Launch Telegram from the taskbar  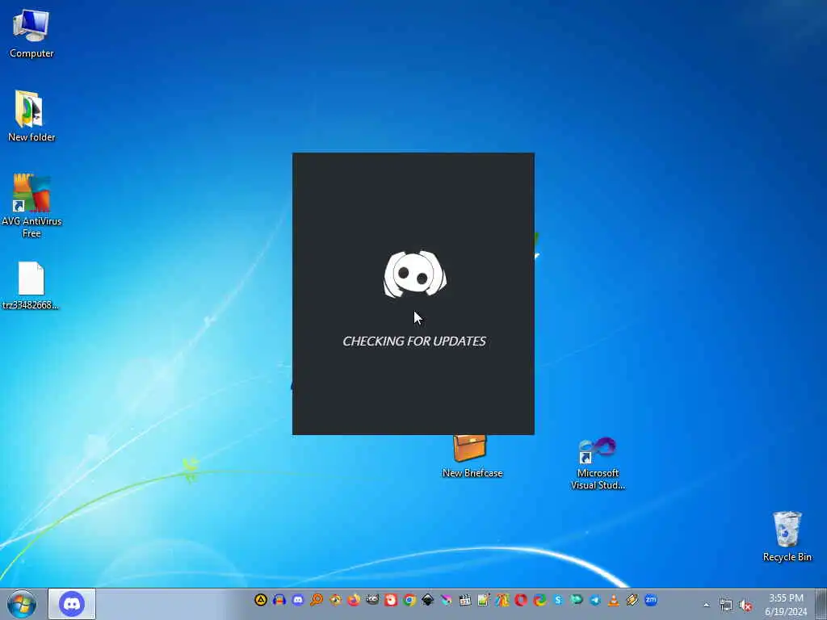click(x=595, y=600)
